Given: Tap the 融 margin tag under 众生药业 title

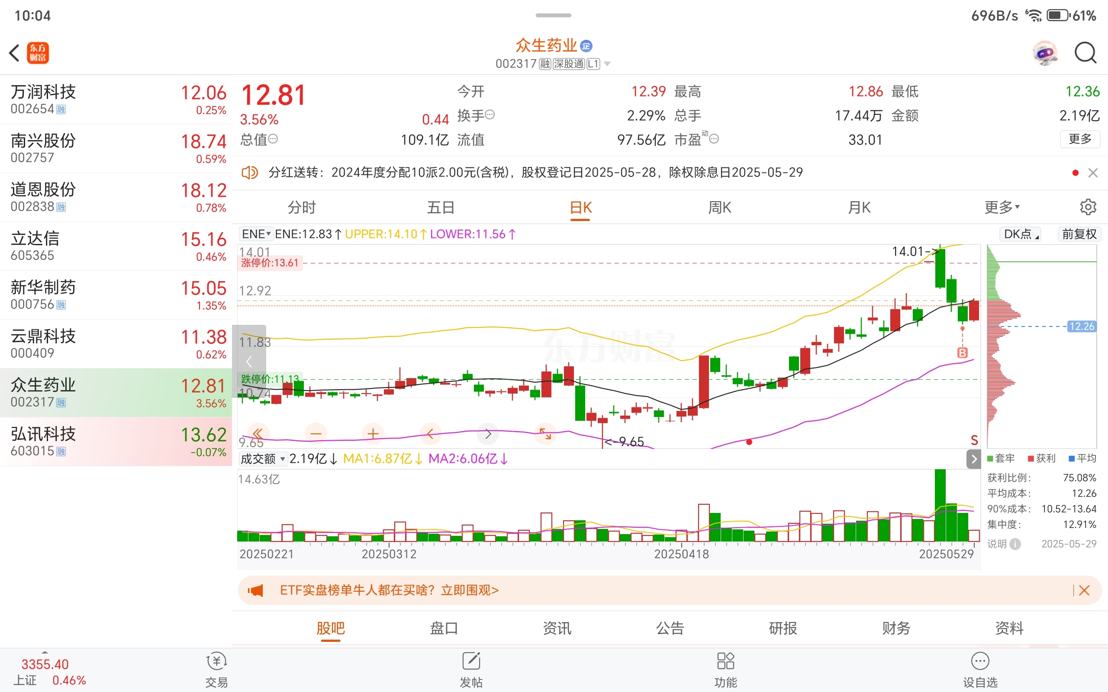Looking at the screenshot, I should [x=545, y=64].
